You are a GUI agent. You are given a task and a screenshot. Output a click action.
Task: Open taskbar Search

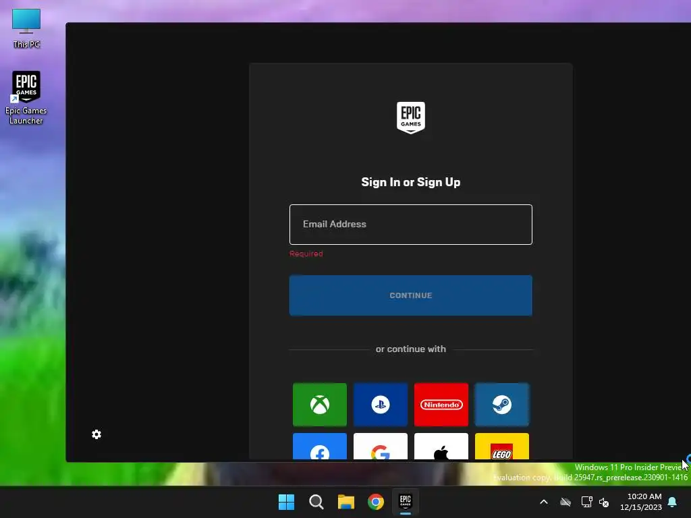pos(316,502)
